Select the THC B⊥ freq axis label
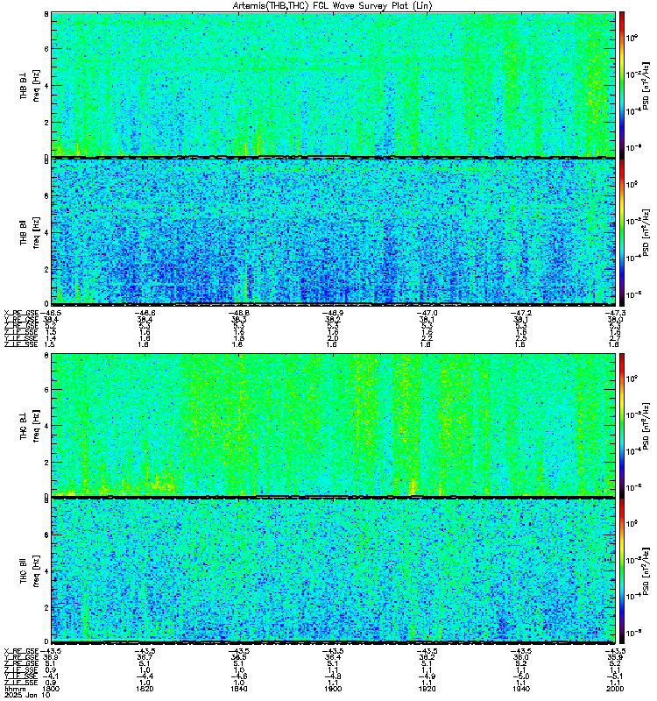The width and height of the screenshot is (657, 701). [x=30, y=425]
